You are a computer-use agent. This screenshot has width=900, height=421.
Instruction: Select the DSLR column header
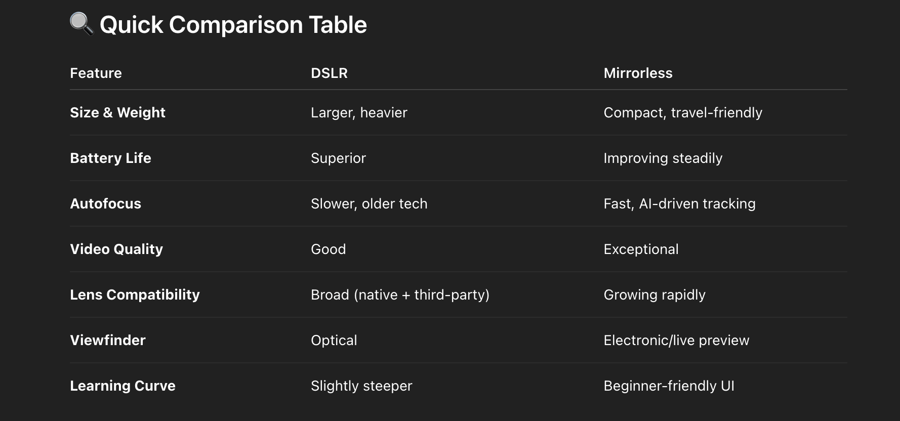pyautogui.click(x=329, y=73)
